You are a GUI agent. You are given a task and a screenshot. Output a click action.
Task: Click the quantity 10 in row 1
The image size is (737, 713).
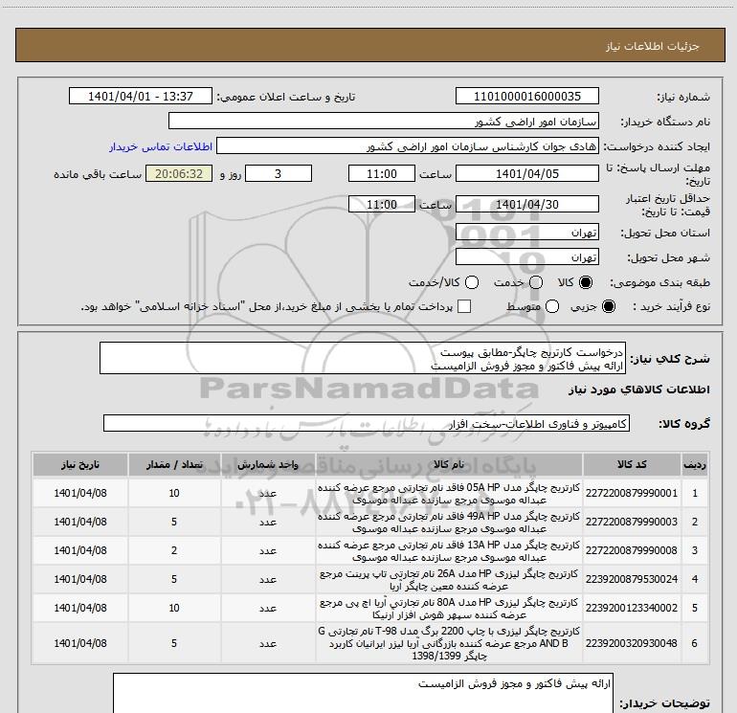coord(174,493)
